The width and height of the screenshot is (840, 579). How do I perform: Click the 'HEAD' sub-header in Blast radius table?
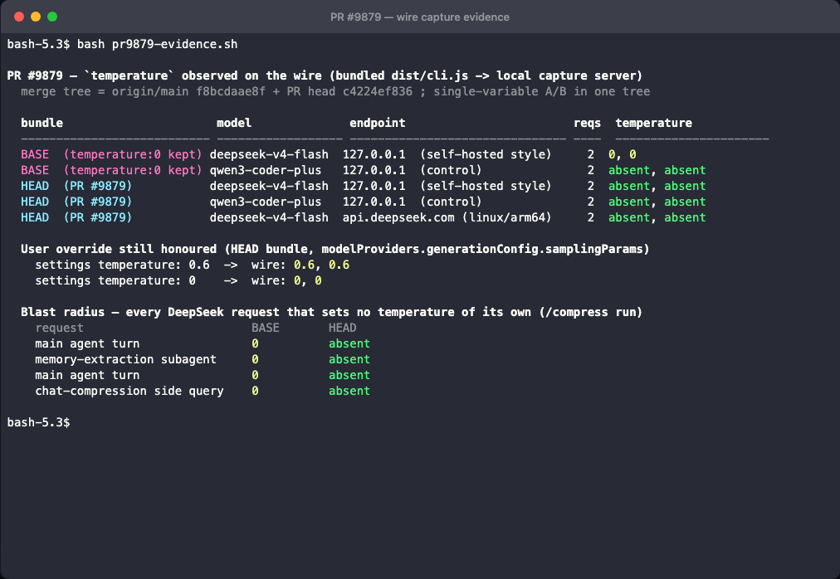tap(342, 328)
